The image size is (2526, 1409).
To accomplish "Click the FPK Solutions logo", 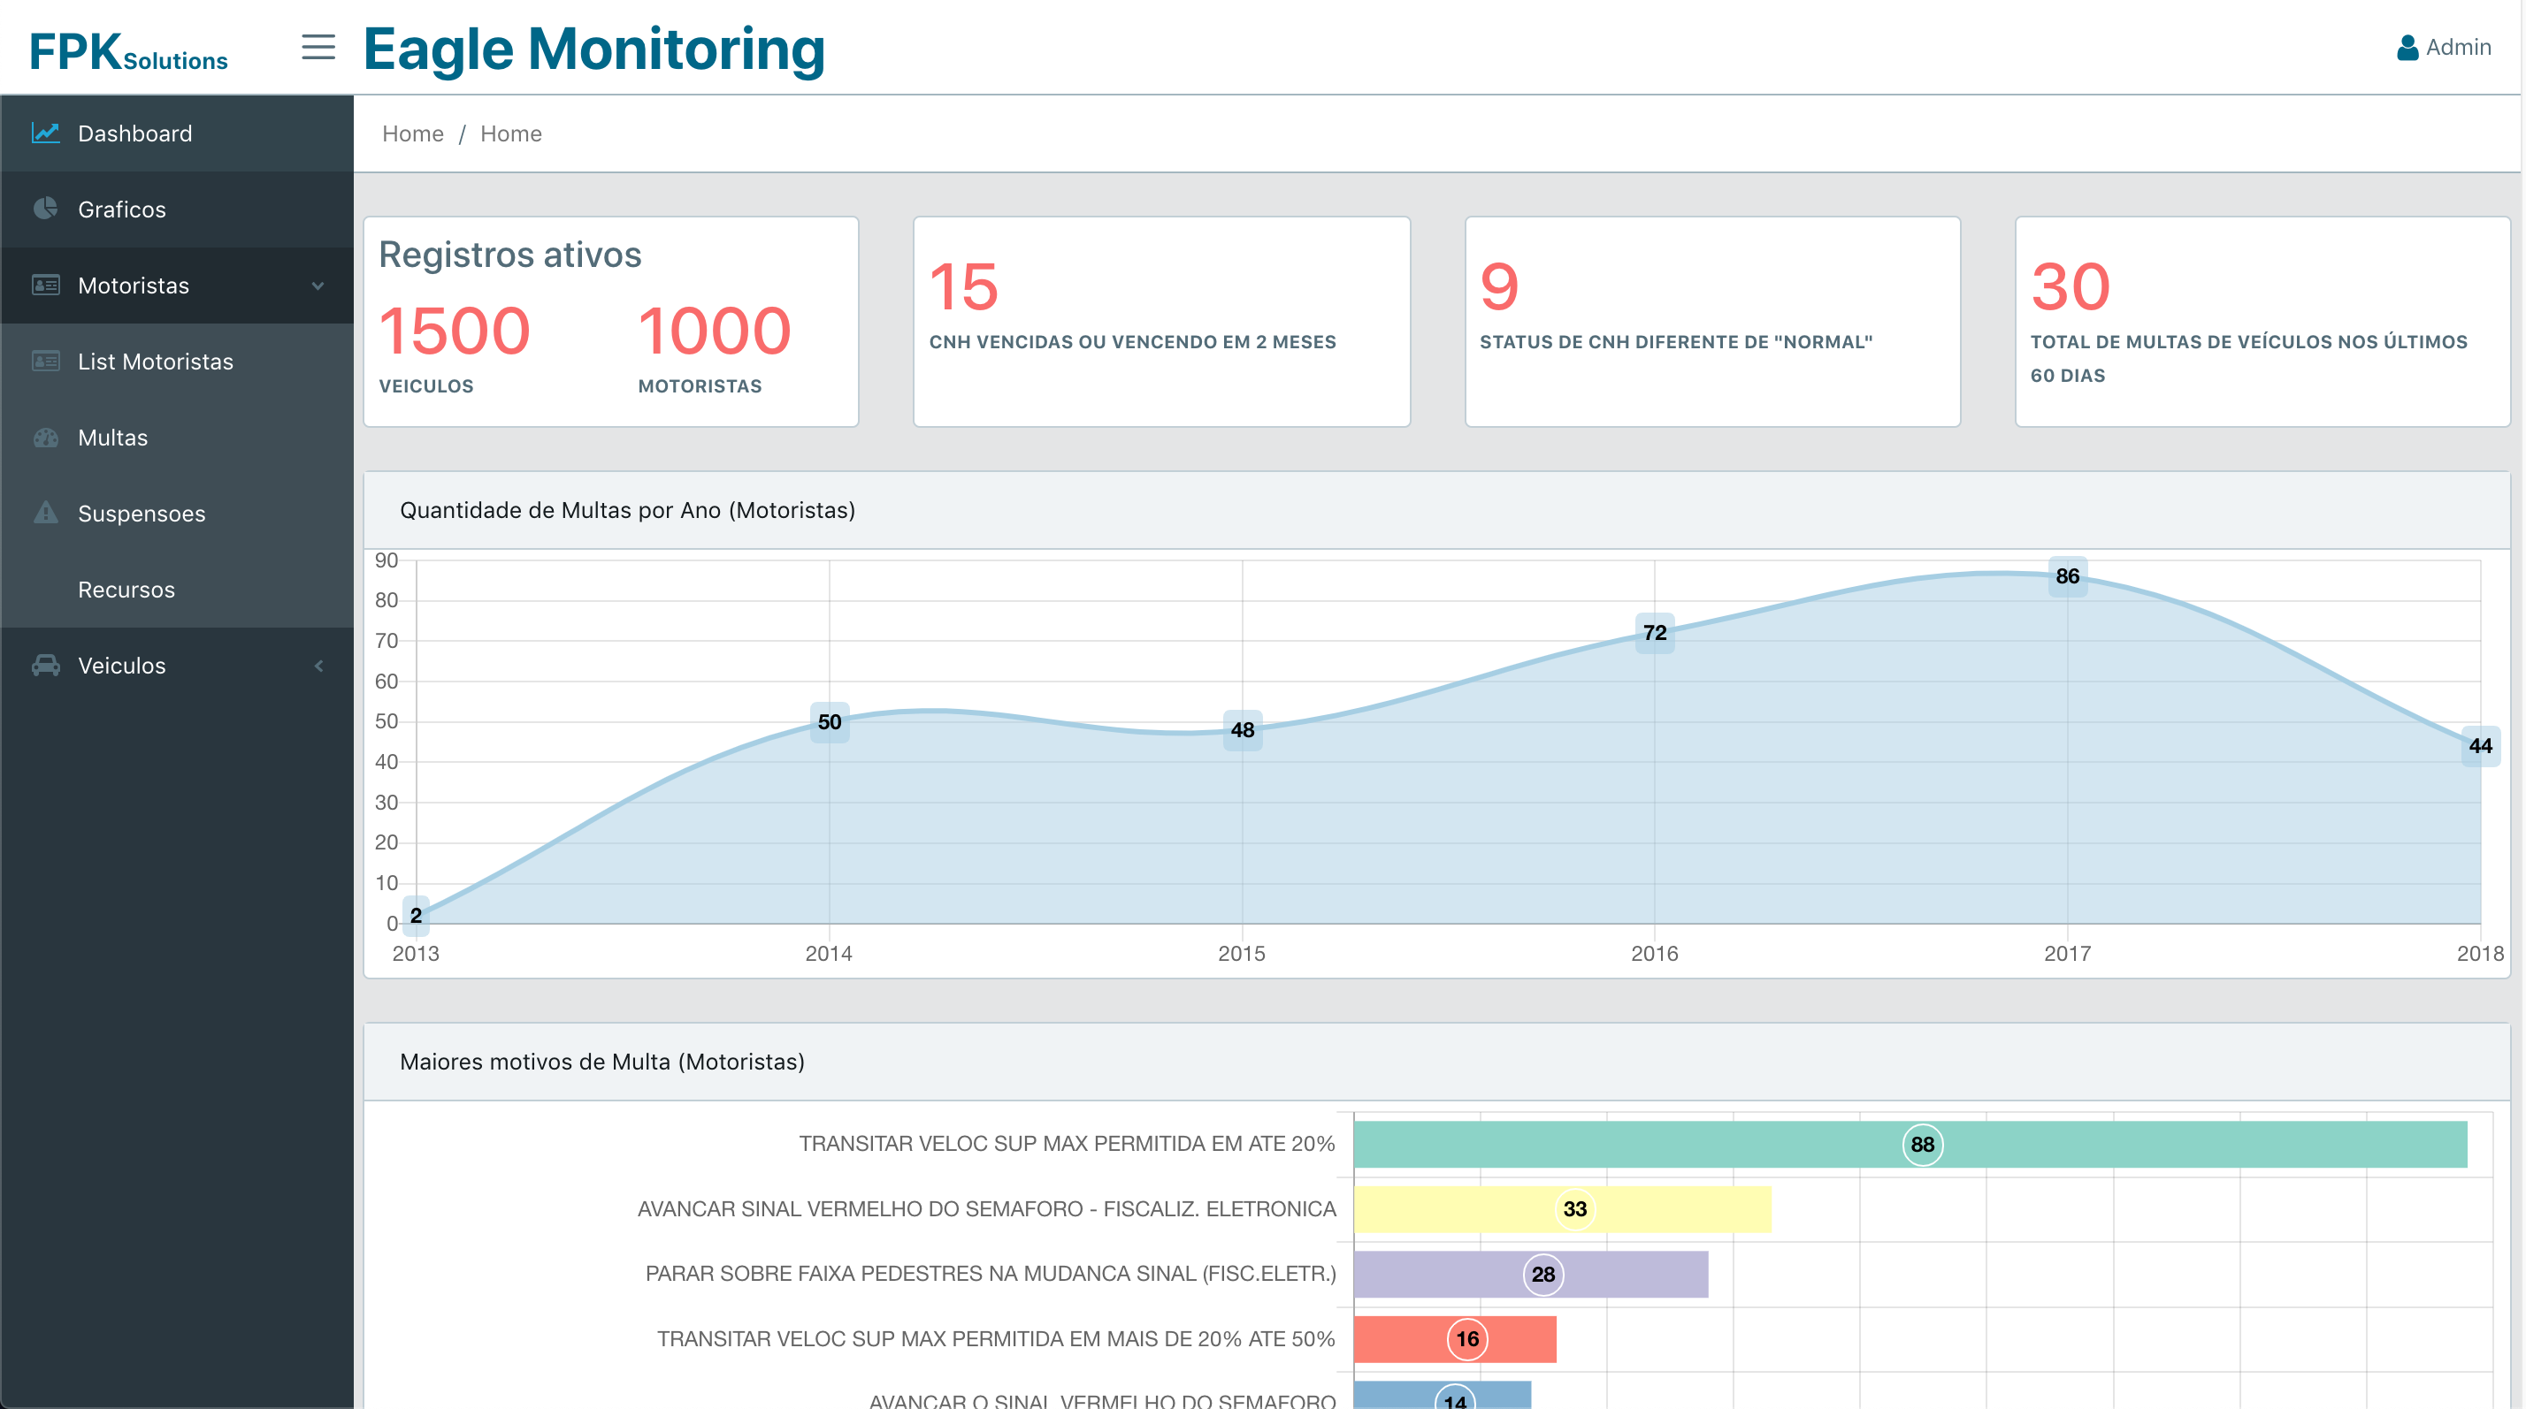I will coord(127,51).
